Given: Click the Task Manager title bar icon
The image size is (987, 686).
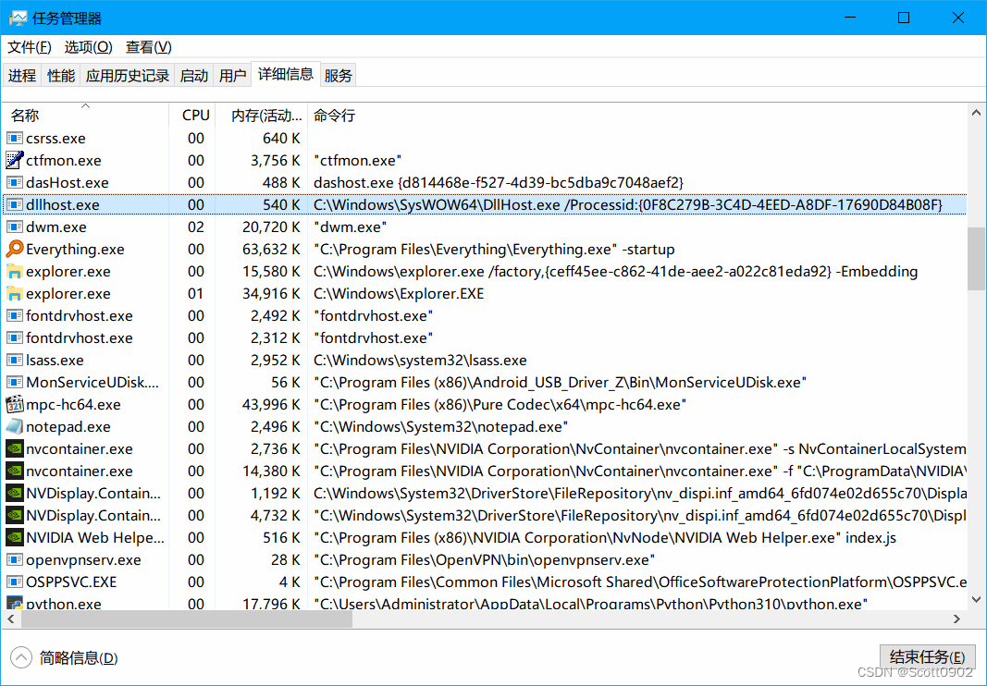Looking at the screenshot, I should [18, 18].
